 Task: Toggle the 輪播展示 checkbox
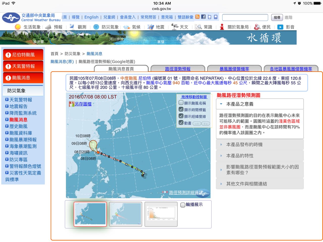pyautogui.click(x=183, y=205)
